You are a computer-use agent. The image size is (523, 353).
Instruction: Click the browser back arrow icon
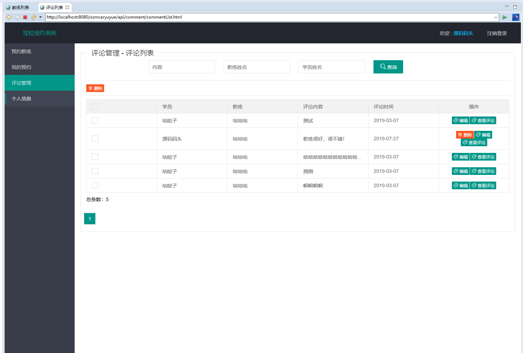point(9,17)
